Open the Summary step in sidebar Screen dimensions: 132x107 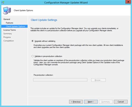coord(8,34)
